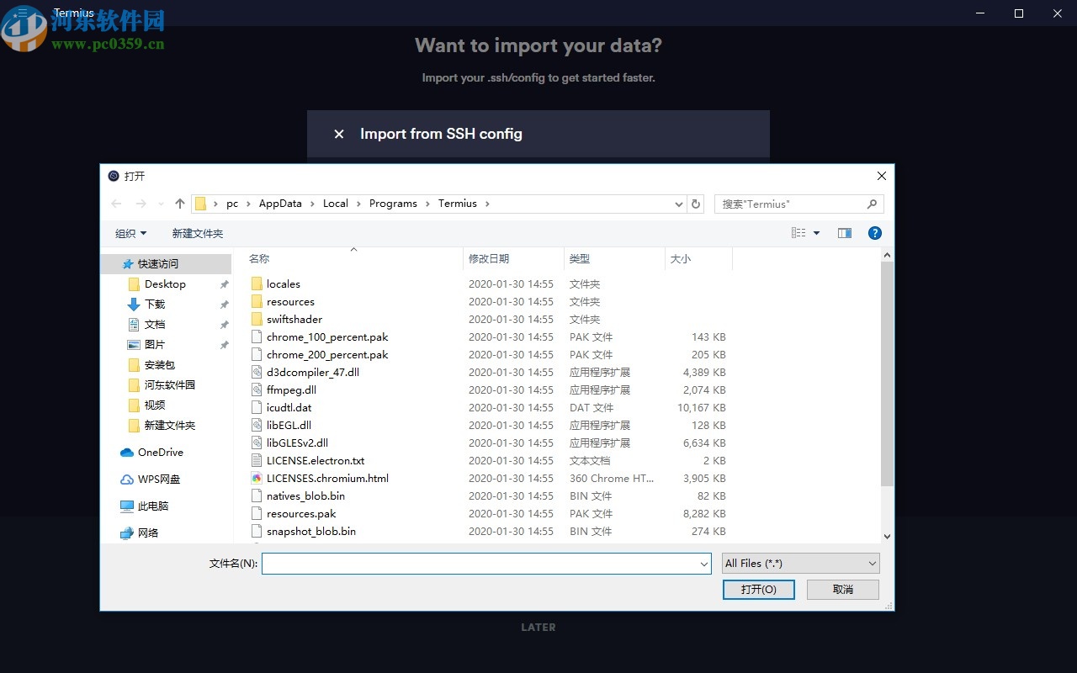Select OneDrive in the navigation pane

coord(160,453)
